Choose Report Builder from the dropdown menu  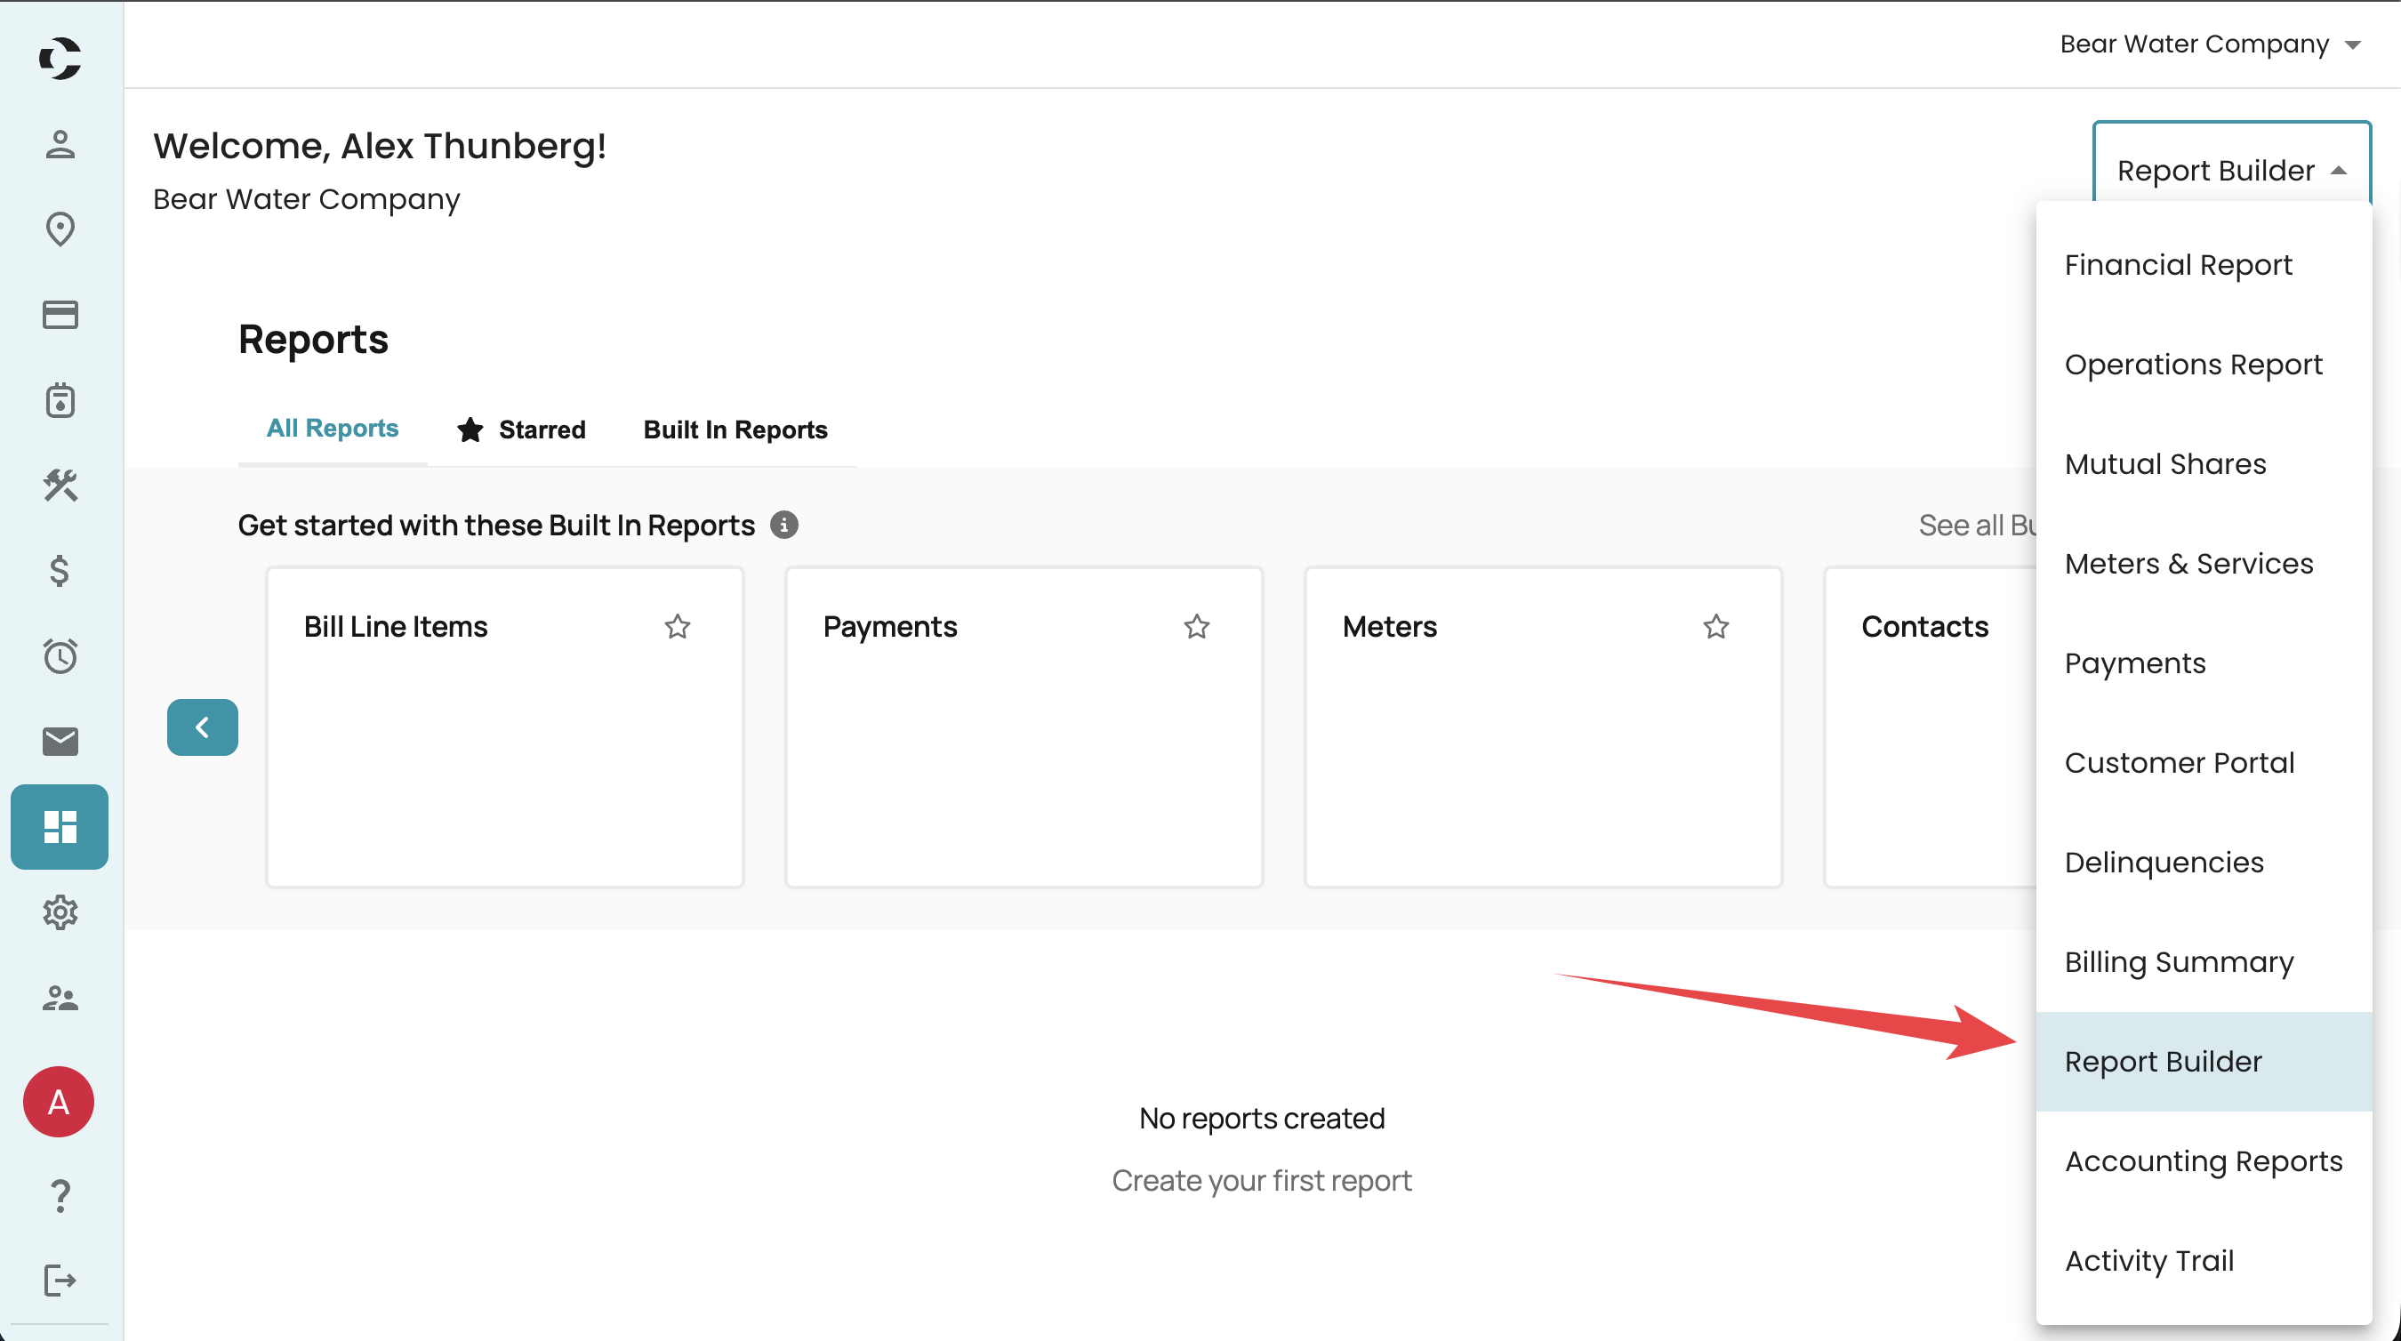(x=2164, y=1061)
